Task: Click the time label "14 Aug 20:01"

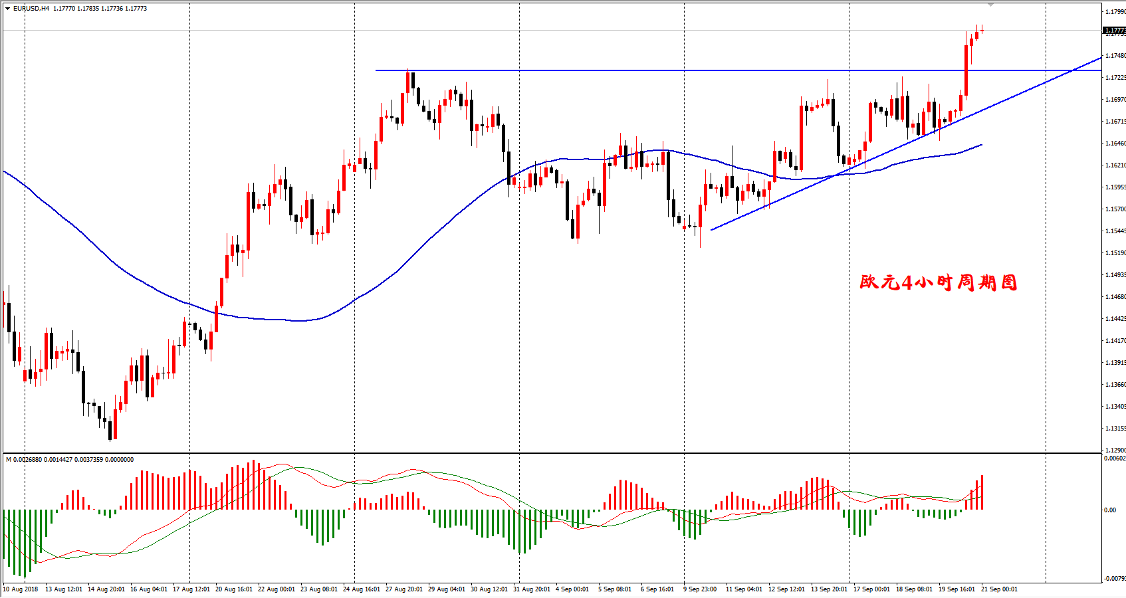Action: pyautogui.click(x=106, y=589)
